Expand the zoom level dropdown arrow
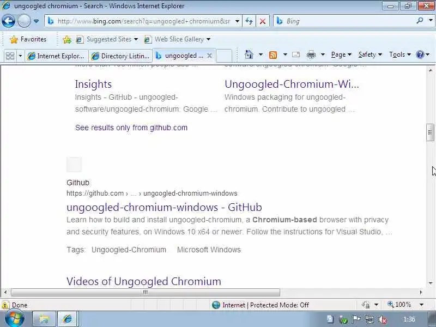The image size is (436, 327). pos(421,305)
